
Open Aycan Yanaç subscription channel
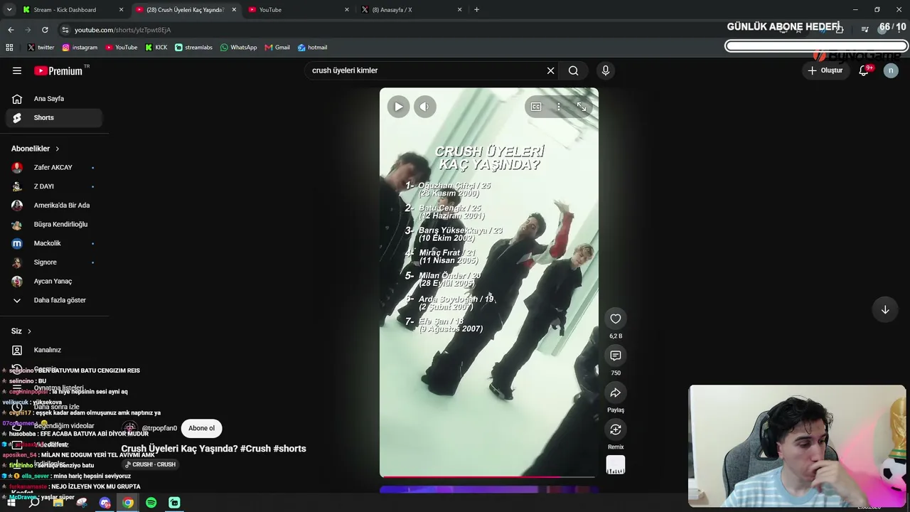pos(54,281)
